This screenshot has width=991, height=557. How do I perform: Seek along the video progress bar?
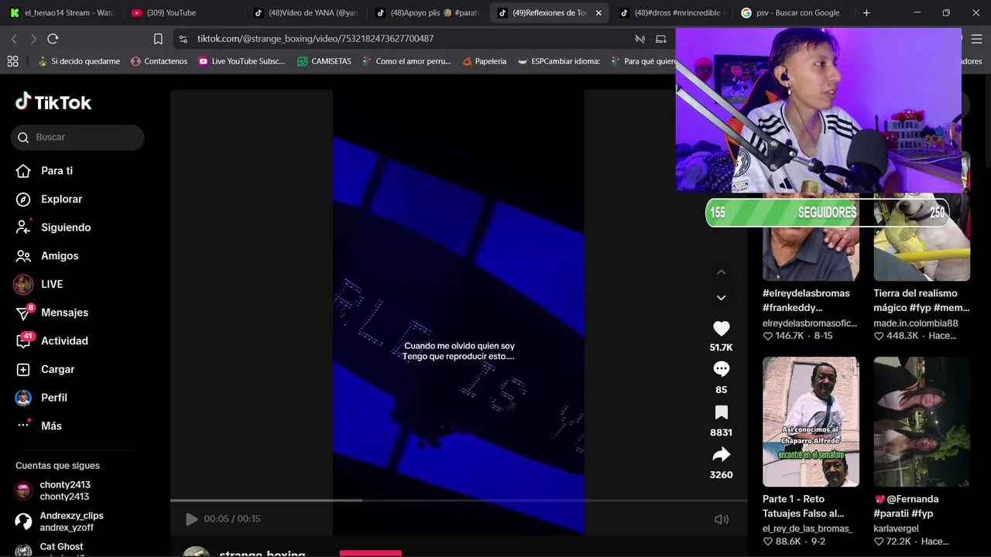click(x=458, y=501)
